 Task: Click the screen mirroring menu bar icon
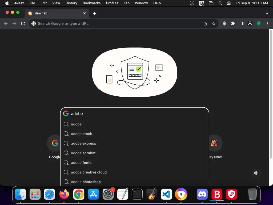pyautogui.click(x=211, y=3)
